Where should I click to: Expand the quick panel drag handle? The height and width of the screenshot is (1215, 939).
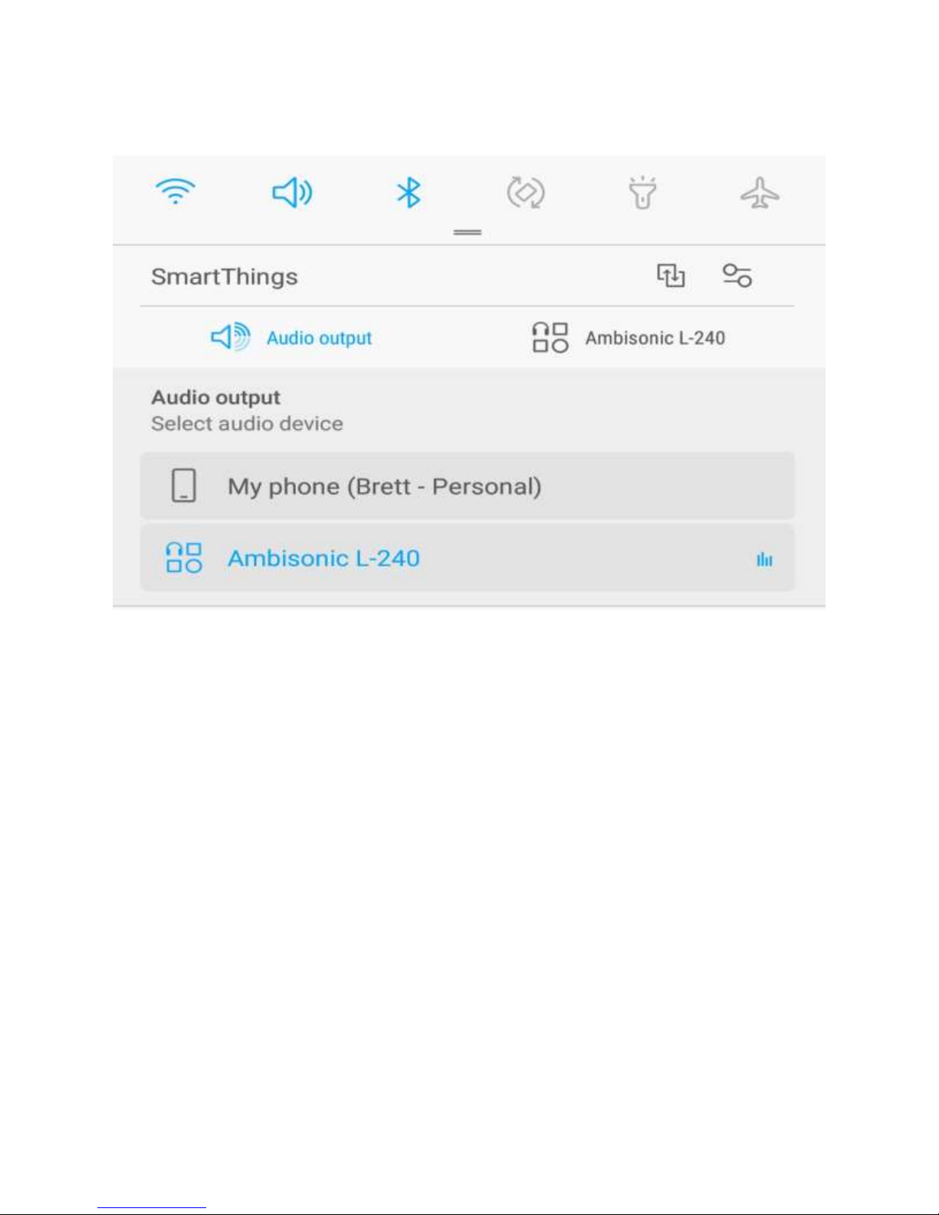[x=467, y=232]
